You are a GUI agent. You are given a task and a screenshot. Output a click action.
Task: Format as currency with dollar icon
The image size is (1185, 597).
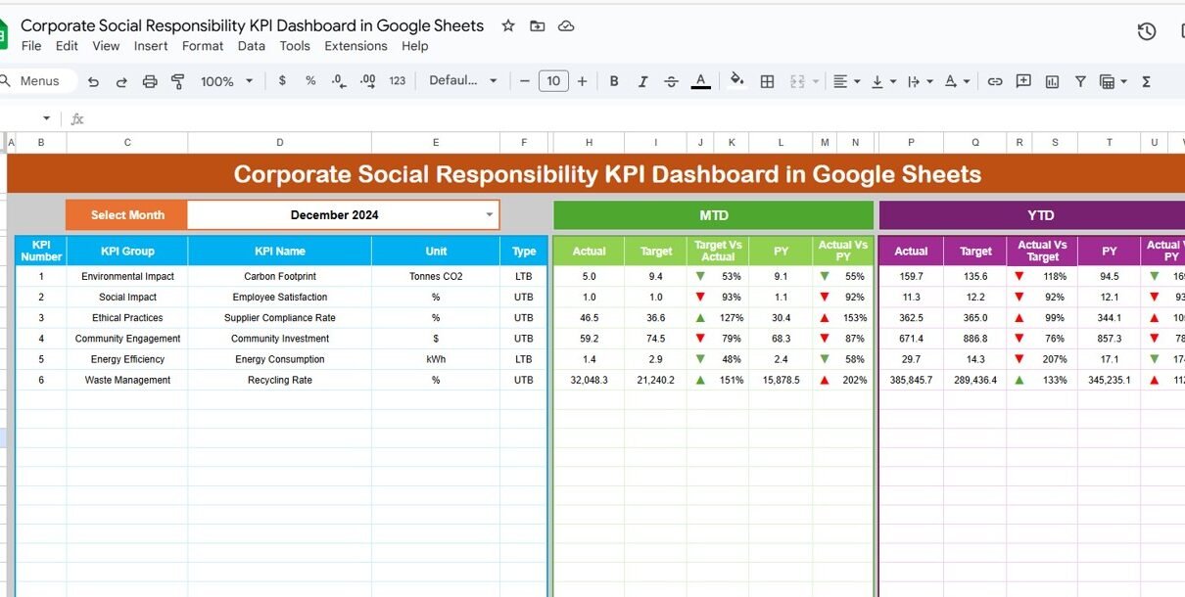pyautogui.click(x=282, y=81)
